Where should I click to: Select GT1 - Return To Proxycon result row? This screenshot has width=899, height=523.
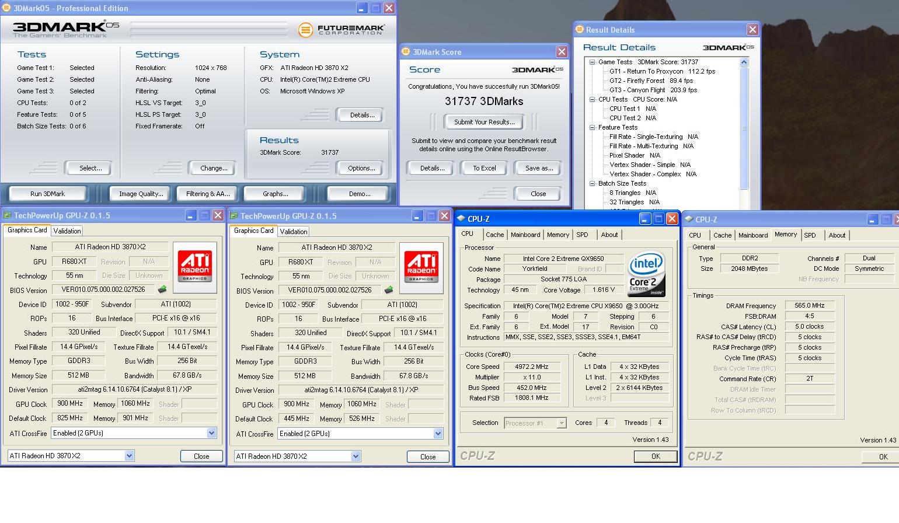click(662, 71)
